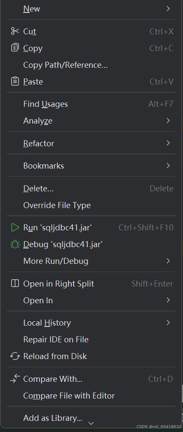Expand the Local History submenu chevron
The height and width of the screenshot is (432, 183).
coord(168,323)
